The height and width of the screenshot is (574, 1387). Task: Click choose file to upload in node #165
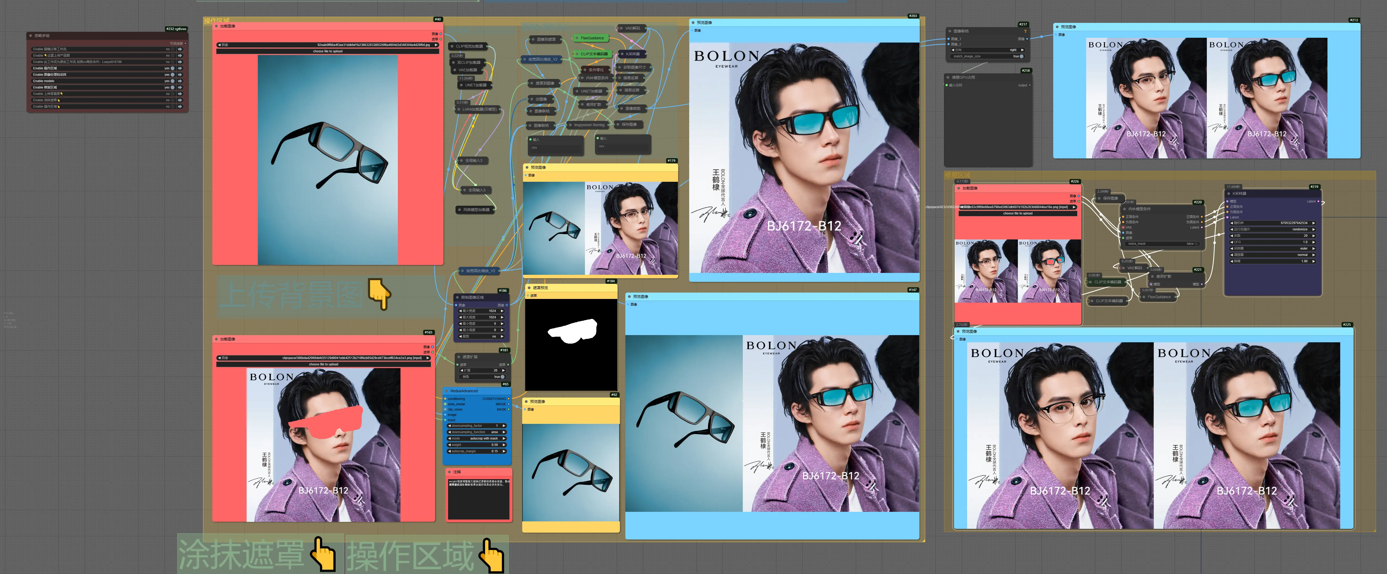pos(324,365)
